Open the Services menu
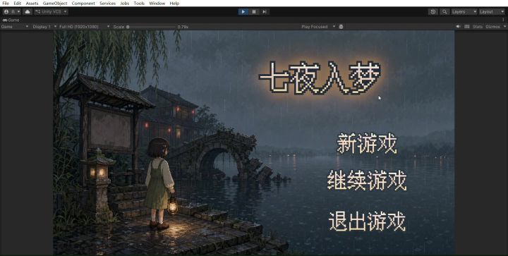This screenshot has height=256, width=508. (107, 4)
